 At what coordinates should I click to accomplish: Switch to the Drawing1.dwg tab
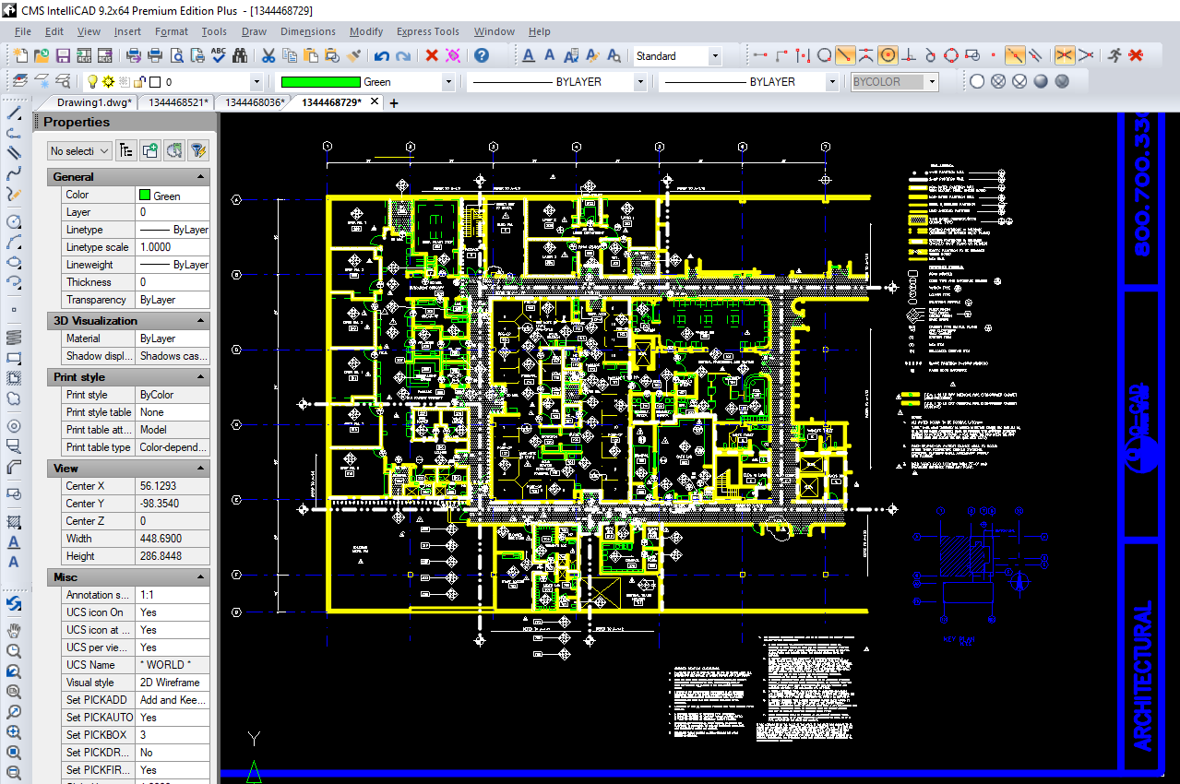pos(94,102)
